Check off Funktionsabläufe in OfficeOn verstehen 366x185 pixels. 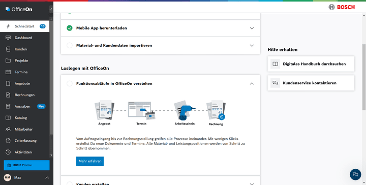(x=70, y=83)
